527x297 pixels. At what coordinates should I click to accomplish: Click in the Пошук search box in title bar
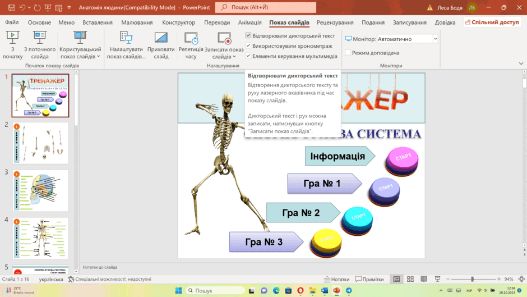click(x=266, y=7)
